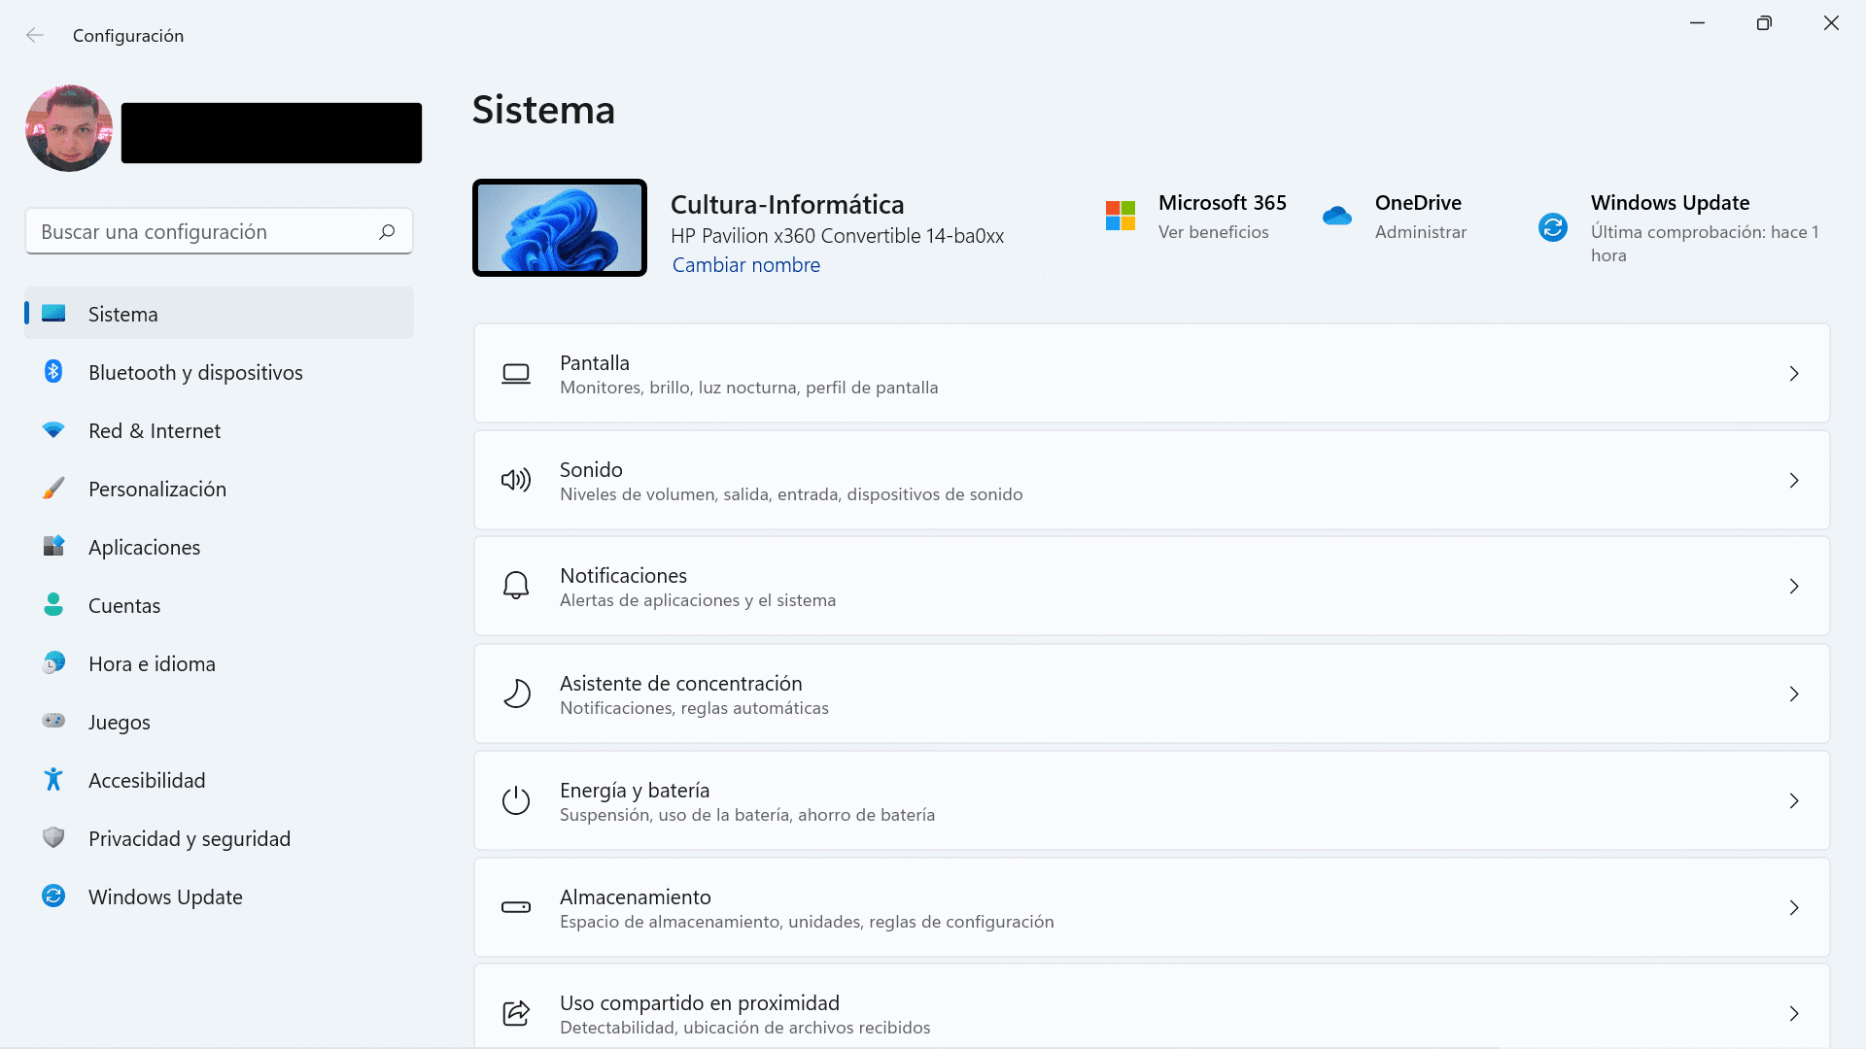Click the Privacidad y seguridad shield icon
Image resolution: width=1866 pixels, height=1049 pixels.
(x=53, y=837)
